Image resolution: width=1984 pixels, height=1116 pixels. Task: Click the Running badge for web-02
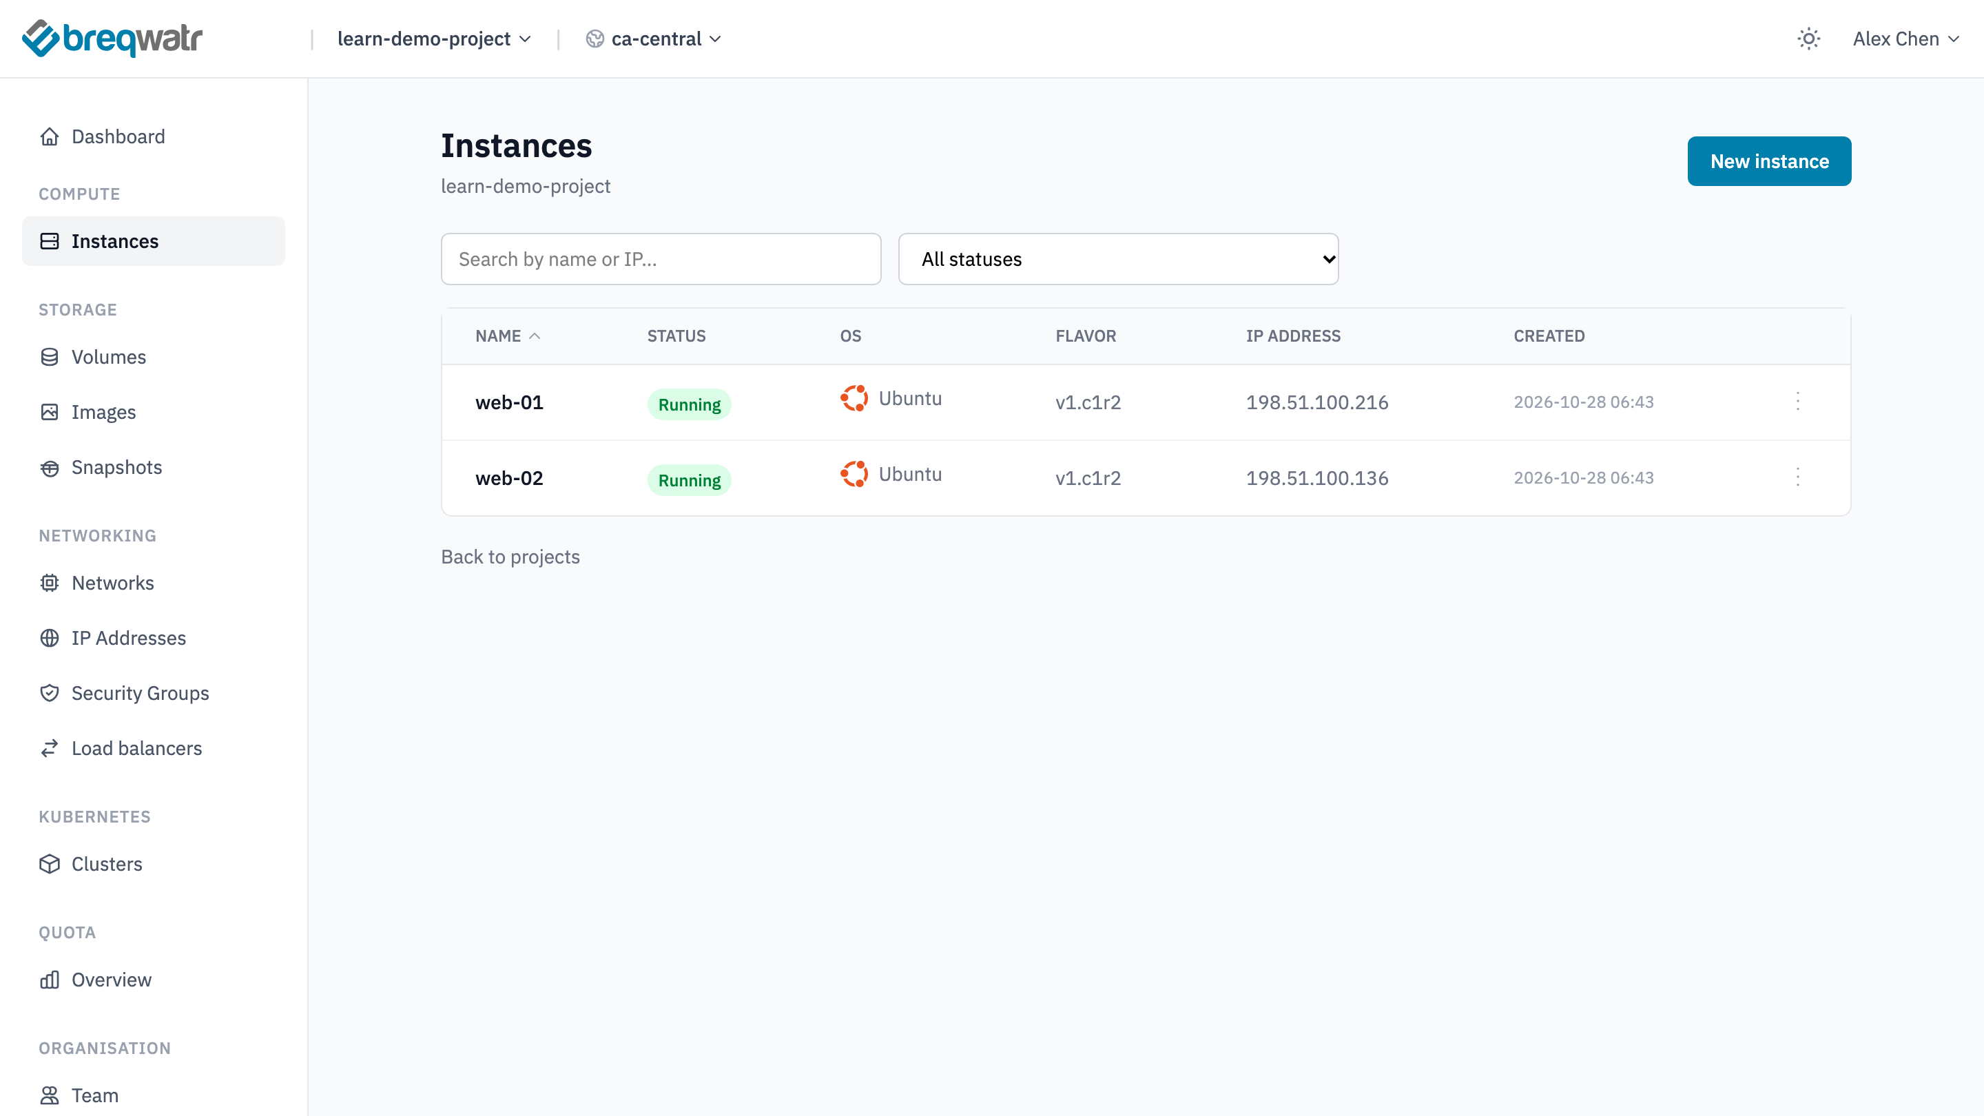690,480
